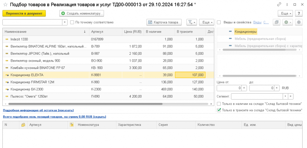This screenshot has height=148, width=307.
Task: Hide the "Всего подобрано ноль позиций" section link
Action: coord(55,117)
